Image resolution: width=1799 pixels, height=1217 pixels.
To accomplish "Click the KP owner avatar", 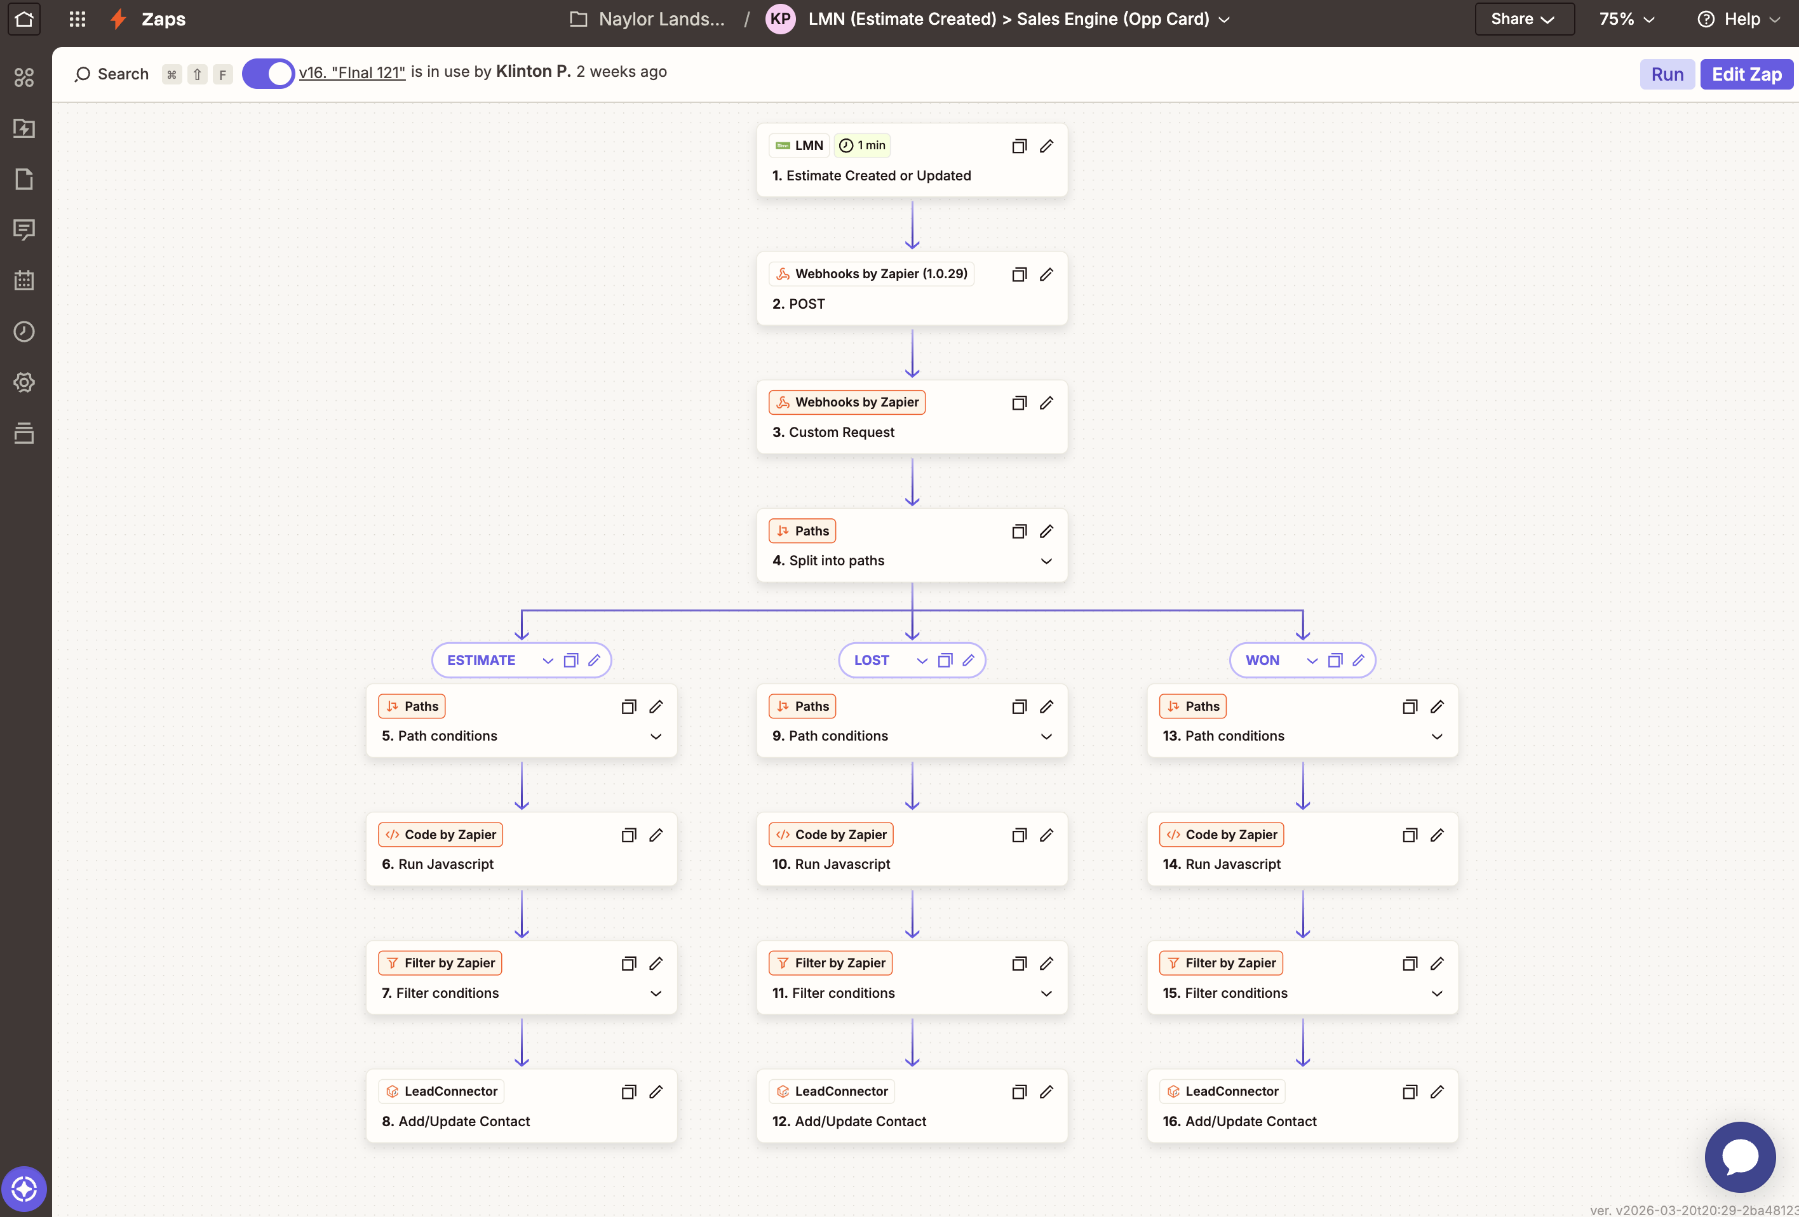I will tap(780, 18).
